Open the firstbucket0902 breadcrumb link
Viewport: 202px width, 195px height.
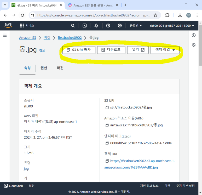pyautogui.click(x=70, y=38)
